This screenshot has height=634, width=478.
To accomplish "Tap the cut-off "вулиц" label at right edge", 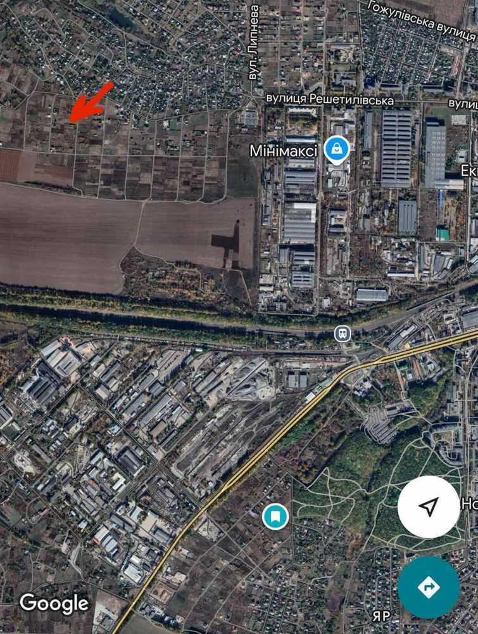I will [463, 103].
